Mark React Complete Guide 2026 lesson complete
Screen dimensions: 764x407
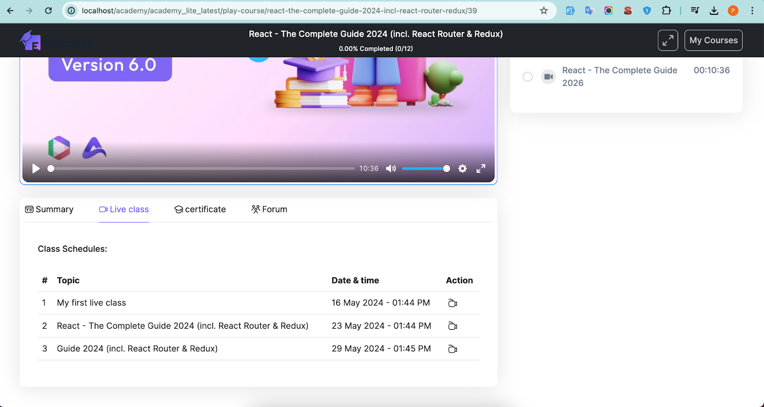click(x=528, y=77)
